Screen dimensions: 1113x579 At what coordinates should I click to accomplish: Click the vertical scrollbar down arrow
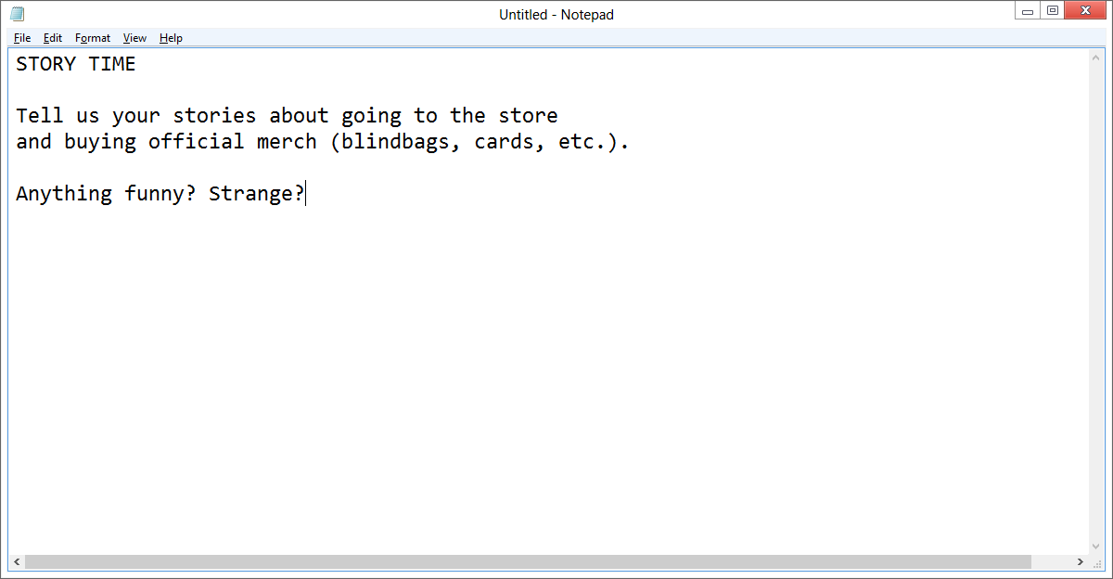[1095, 547]
